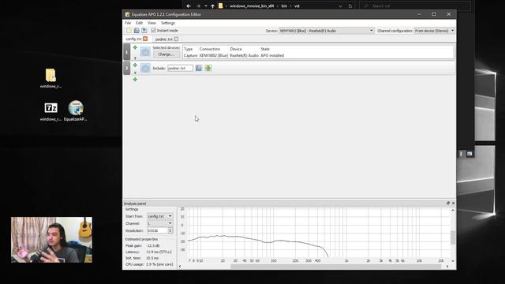The width and height of the screenshot is (505, 284).
Task: Click the graph vertical scrollbar thumb
Action: click(453, 237)
